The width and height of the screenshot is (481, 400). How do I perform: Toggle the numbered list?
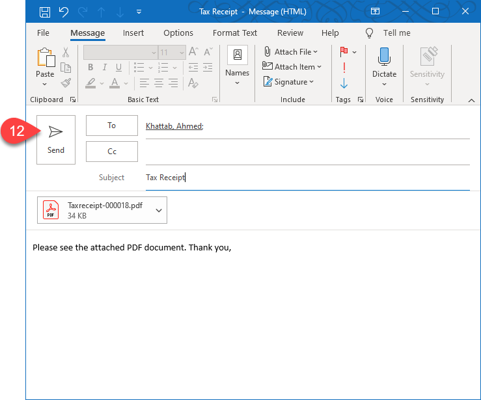point(163,67)
